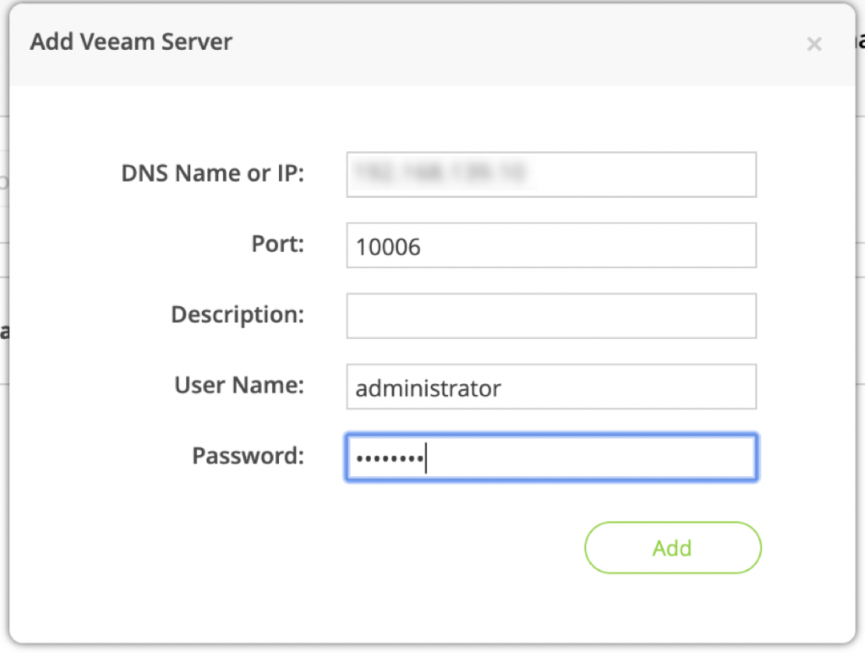Click the 'Port:' label
865x653 pixels.
tap(278, 244)
